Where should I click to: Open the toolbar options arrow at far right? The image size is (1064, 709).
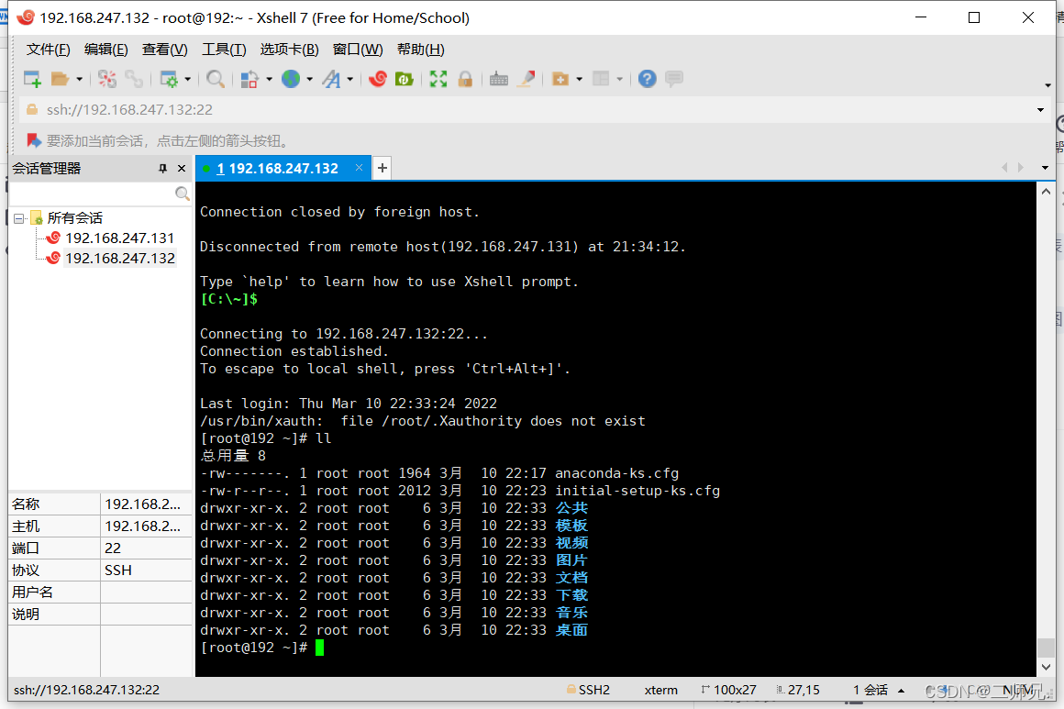pos(1047,85)
